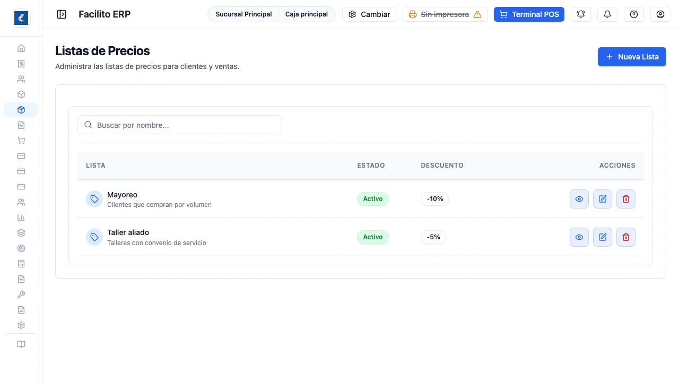Click the -5% discount badge
The image size is (679, 382).
click(x=433, y=237)
